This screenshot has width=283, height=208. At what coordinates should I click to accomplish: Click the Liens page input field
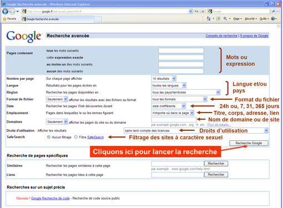(x=178, y=175)
